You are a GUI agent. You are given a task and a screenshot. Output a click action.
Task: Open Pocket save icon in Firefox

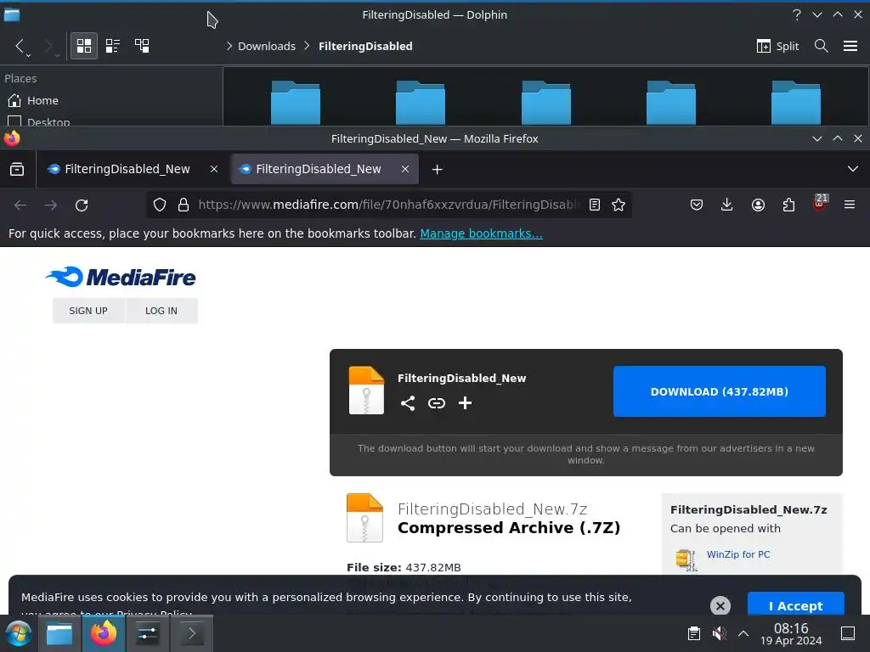(697, 205)
